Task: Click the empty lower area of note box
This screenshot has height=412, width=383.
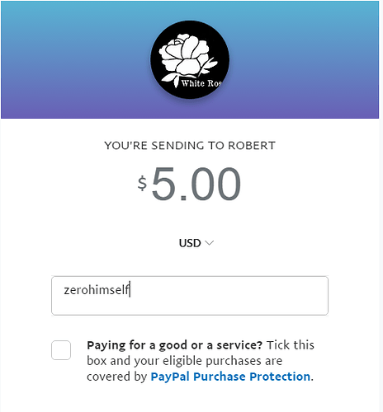Action: [190, 307]
